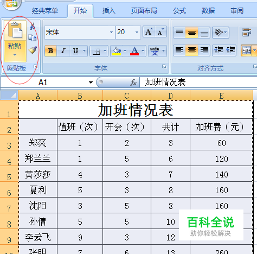Screen dimensions: 257x254
Task: Open the 审阅 tab
Action: tap(237, 11)
